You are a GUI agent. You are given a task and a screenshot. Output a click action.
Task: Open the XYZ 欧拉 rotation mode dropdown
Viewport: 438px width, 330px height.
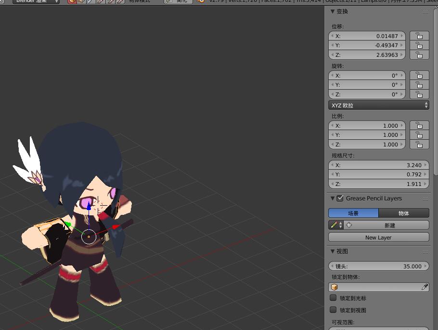click(378, 106)
